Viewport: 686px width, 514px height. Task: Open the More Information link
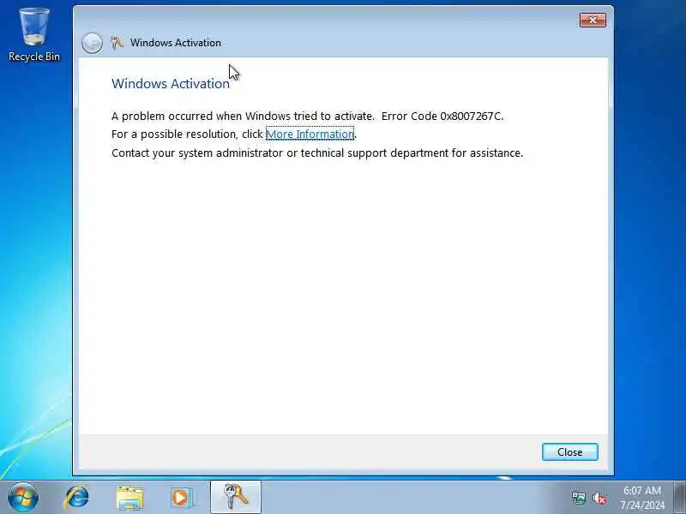tap(310, 134)
